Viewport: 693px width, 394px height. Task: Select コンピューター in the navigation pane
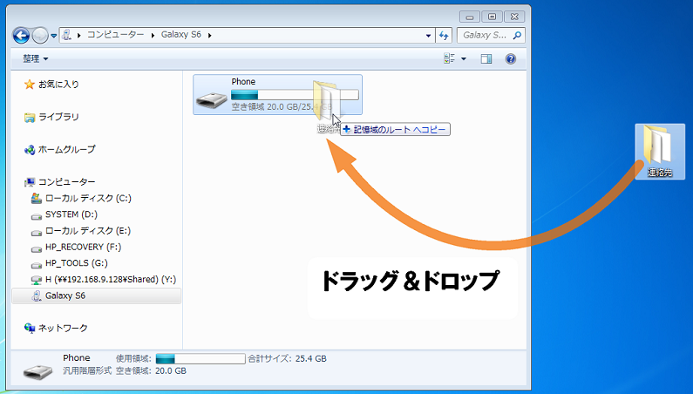click(x=66, y=181)
